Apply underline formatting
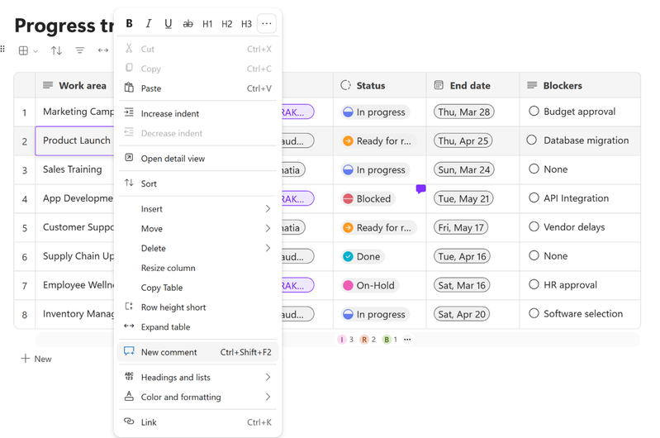660x438 pixels. pyautogui.click(x=169, y=24)
